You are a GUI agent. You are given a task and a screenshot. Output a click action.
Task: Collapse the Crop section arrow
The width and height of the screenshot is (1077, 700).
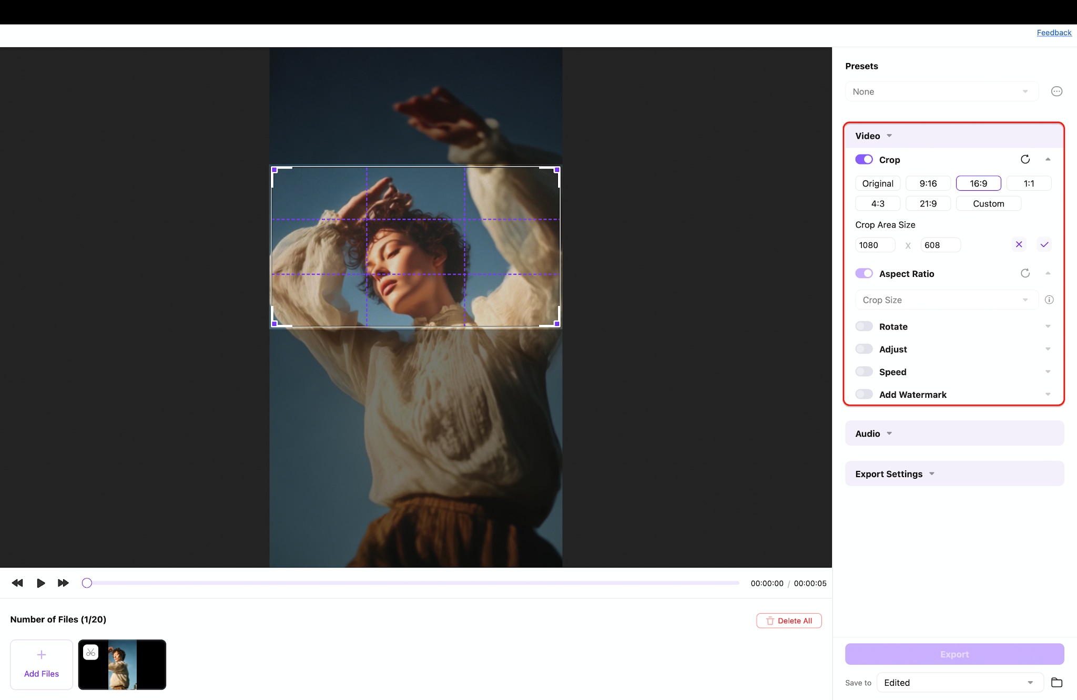coord(1048,159)
